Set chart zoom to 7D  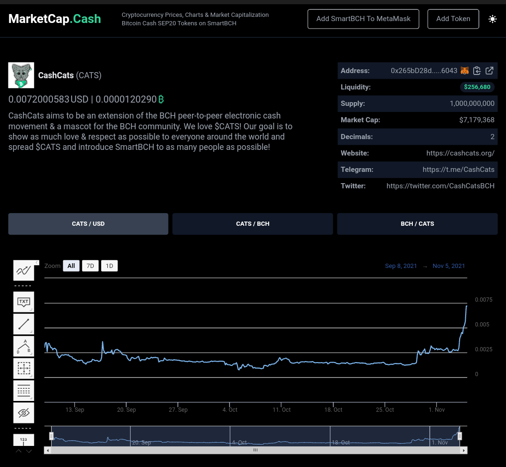pos(90,266)
